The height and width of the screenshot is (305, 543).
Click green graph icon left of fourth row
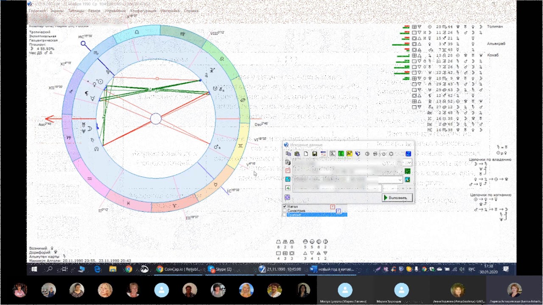pos(288,188)
